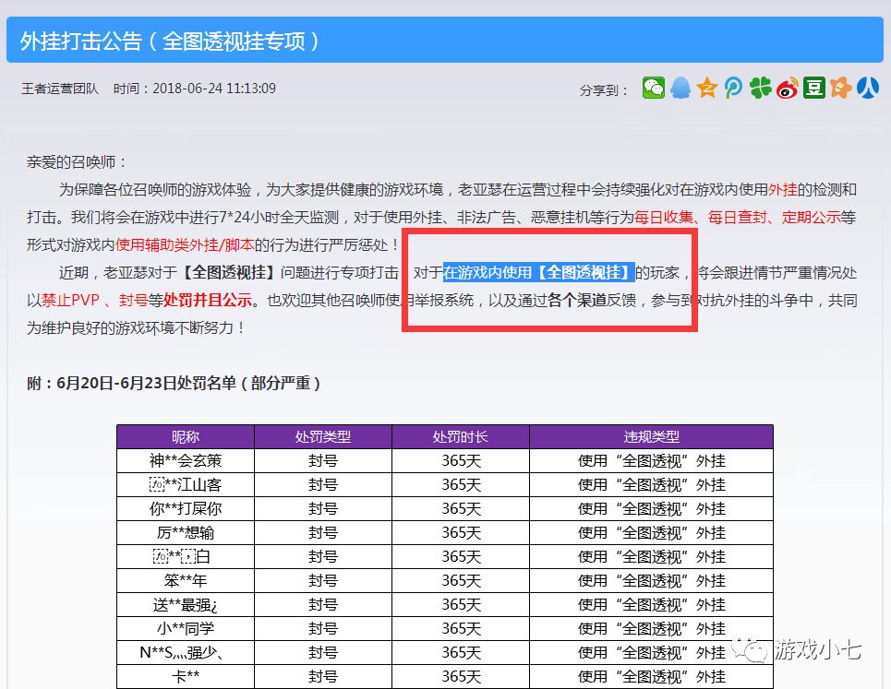The width and height of the screenshot is (891, 689).
Task: Click the nickname cell 神**会玄策
Action: tap(186, 460)
